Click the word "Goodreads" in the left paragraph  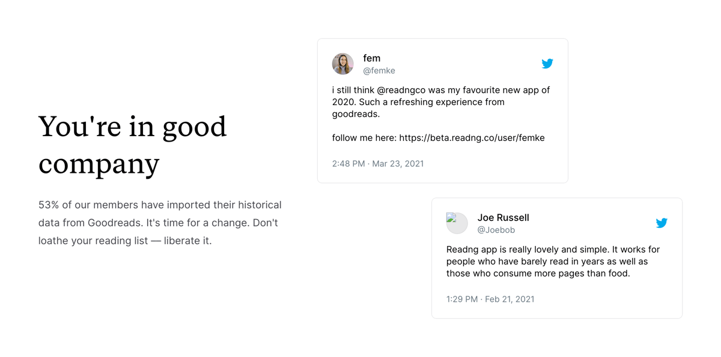click(115, 223)
